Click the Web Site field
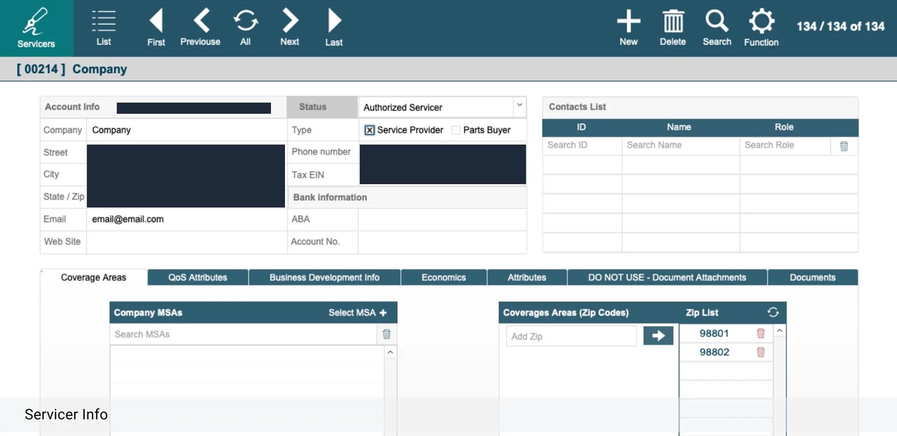 (x=186, y=242)
